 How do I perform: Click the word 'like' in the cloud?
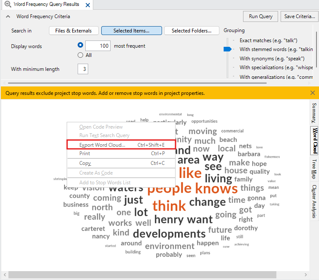pyautogui.click(x=190, y=173)
